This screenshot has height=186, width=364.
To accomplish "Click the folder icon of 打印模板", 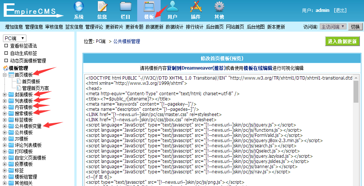I will (11, 152).
